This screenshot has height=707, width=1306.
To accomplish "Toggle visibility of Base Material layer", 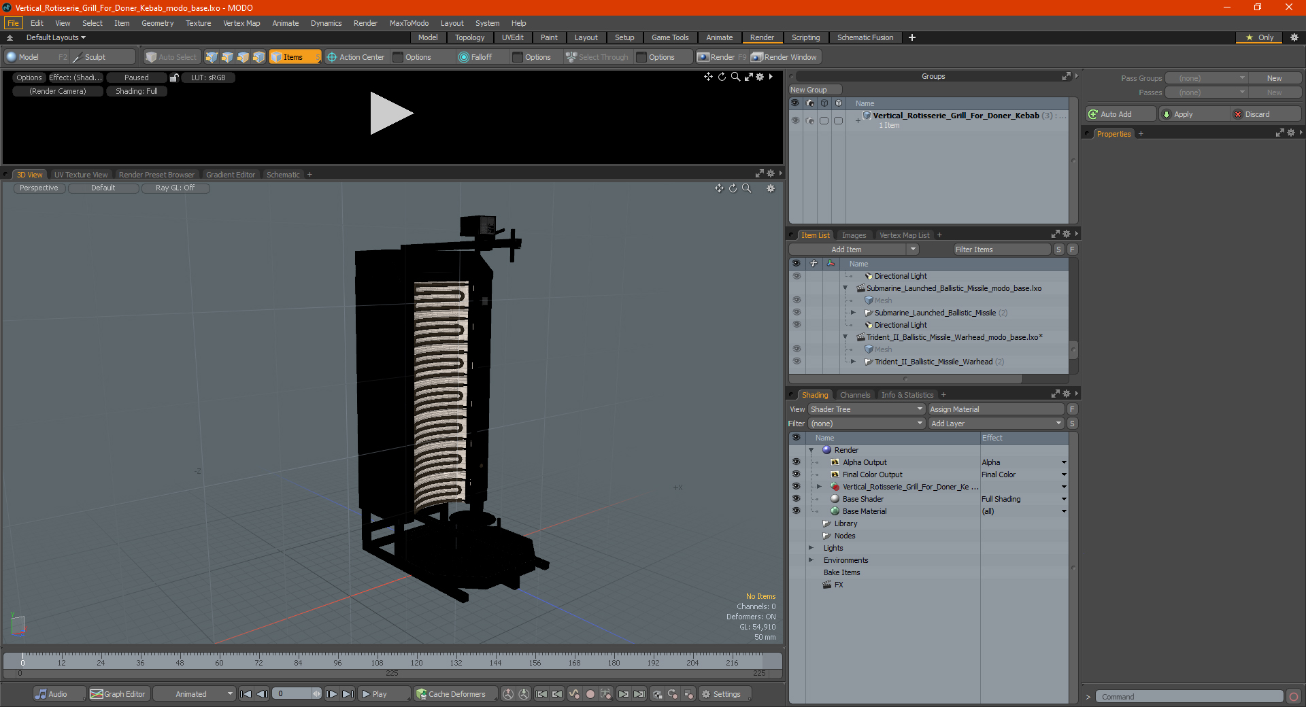I will [796, 511].
